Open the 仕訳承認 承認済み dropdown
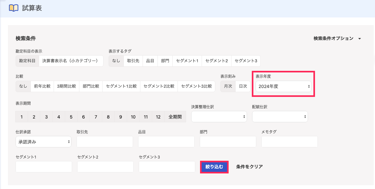Viewport: 375px width, 189px height. tap(43, 142)
